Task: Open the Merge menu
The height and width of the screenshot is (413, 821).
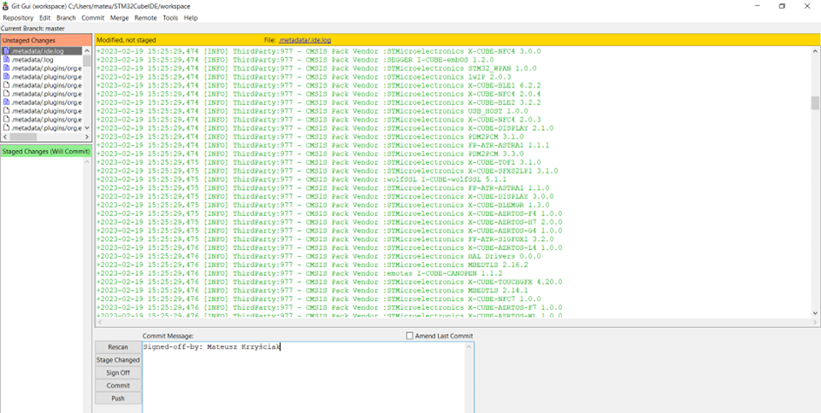Action: 119,17
